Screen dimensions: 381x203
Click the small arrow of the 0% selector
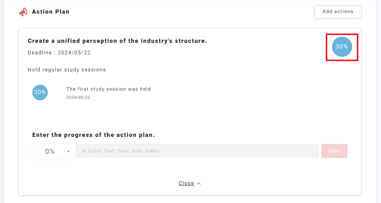68,151
